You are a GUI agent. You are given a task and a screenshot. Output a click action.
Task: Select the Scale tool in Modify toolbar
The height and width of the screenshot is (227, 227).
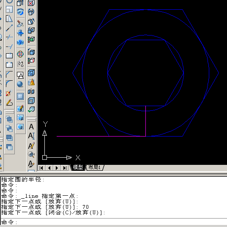(9, 10)
